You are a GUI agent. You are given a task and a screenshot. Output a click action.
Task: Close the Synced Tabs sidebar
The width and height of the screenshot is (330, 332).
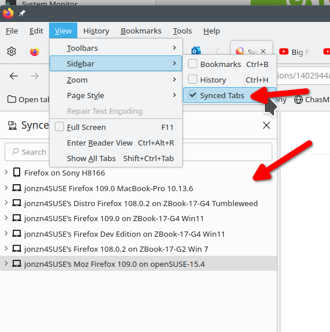pyautogui.click(x=267, y=125)
